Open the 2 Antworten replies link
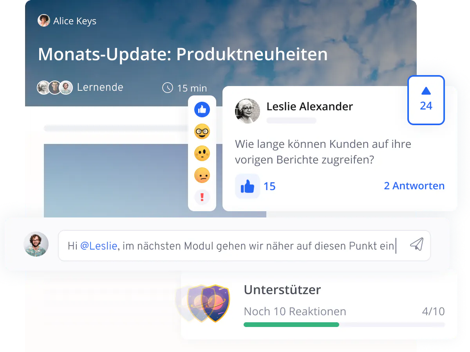Viewport: 470px width, 352px height. (414, 186)
